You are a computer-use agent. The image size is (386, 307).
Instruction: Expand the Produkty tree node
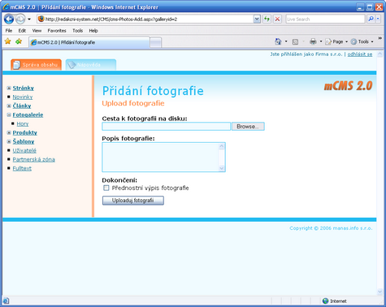pyautogui.click(x=9, y=132)
